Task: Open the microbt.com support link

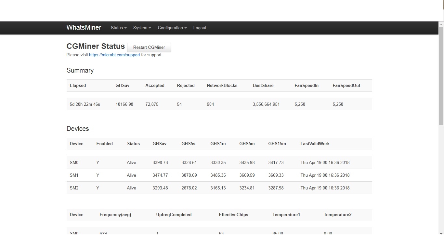Action: tap(114, 55)
